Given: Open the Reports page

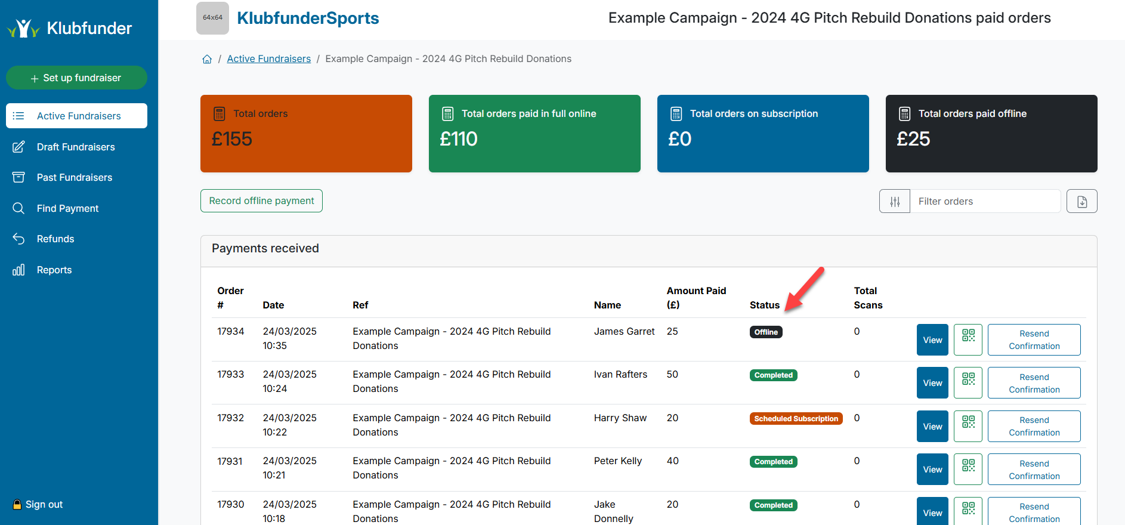Looking at the screenshot, I should [54, 270].
